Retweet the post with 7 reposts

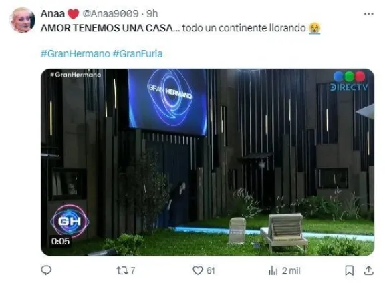point(122,270)
